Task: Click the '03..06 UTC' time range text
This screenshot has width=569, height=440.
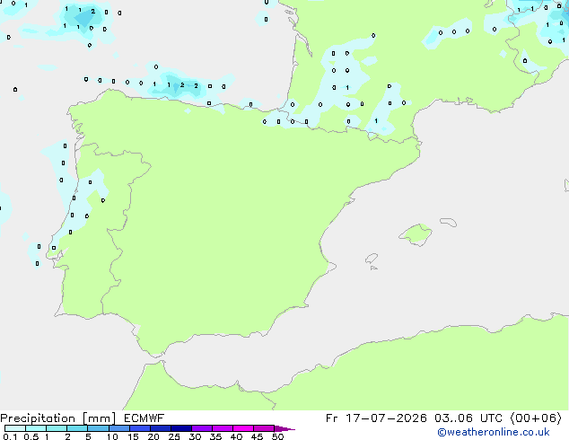Action: tap(468, 418)
